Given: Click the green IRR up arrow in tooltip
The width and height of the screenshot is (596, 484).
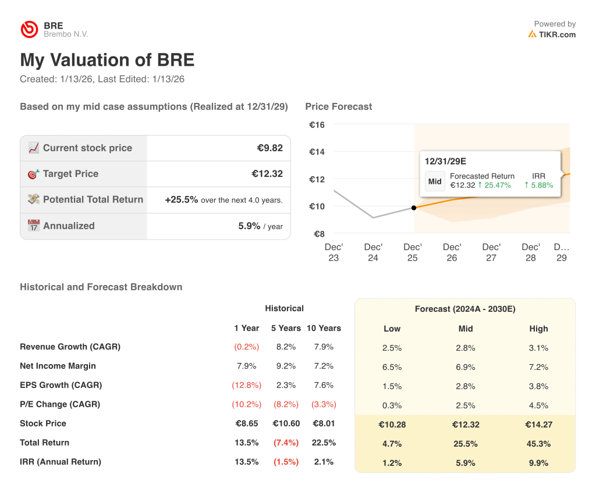Looking at the screenshot, I should [x=526, y=186].
